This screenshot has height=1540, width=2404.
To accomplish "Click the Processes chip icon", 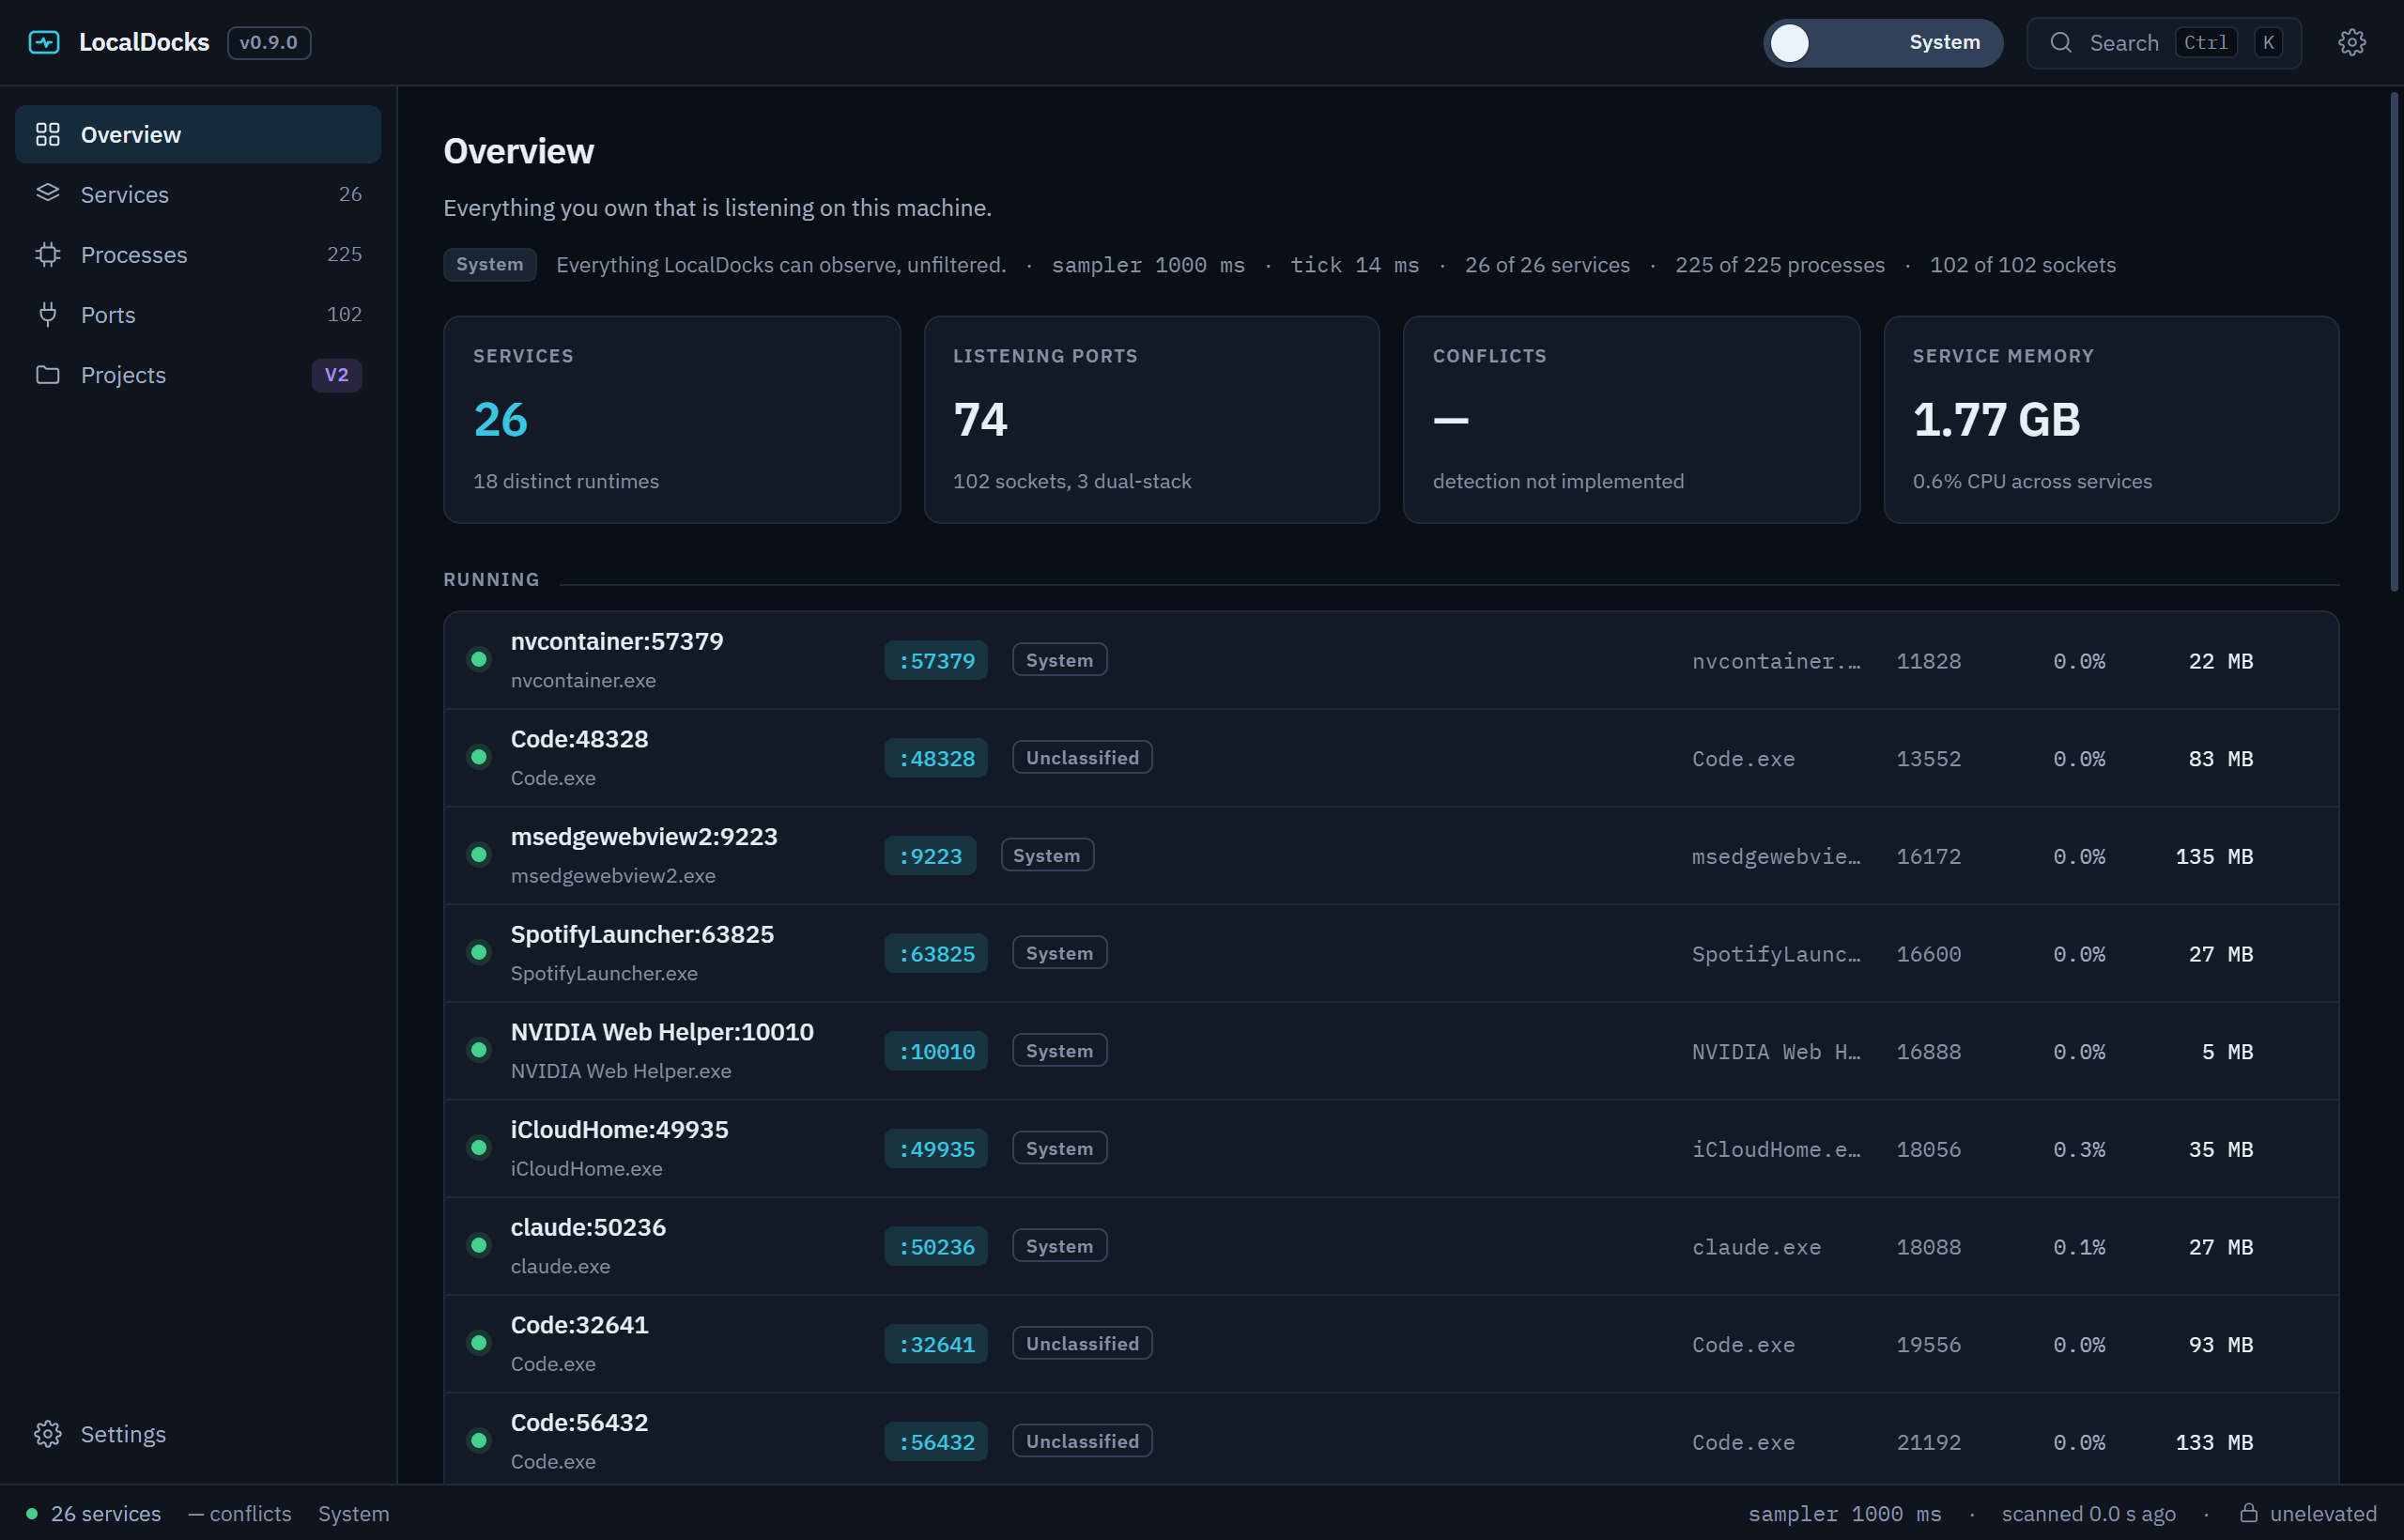I will pyautogui.click(x=48, y=254).
